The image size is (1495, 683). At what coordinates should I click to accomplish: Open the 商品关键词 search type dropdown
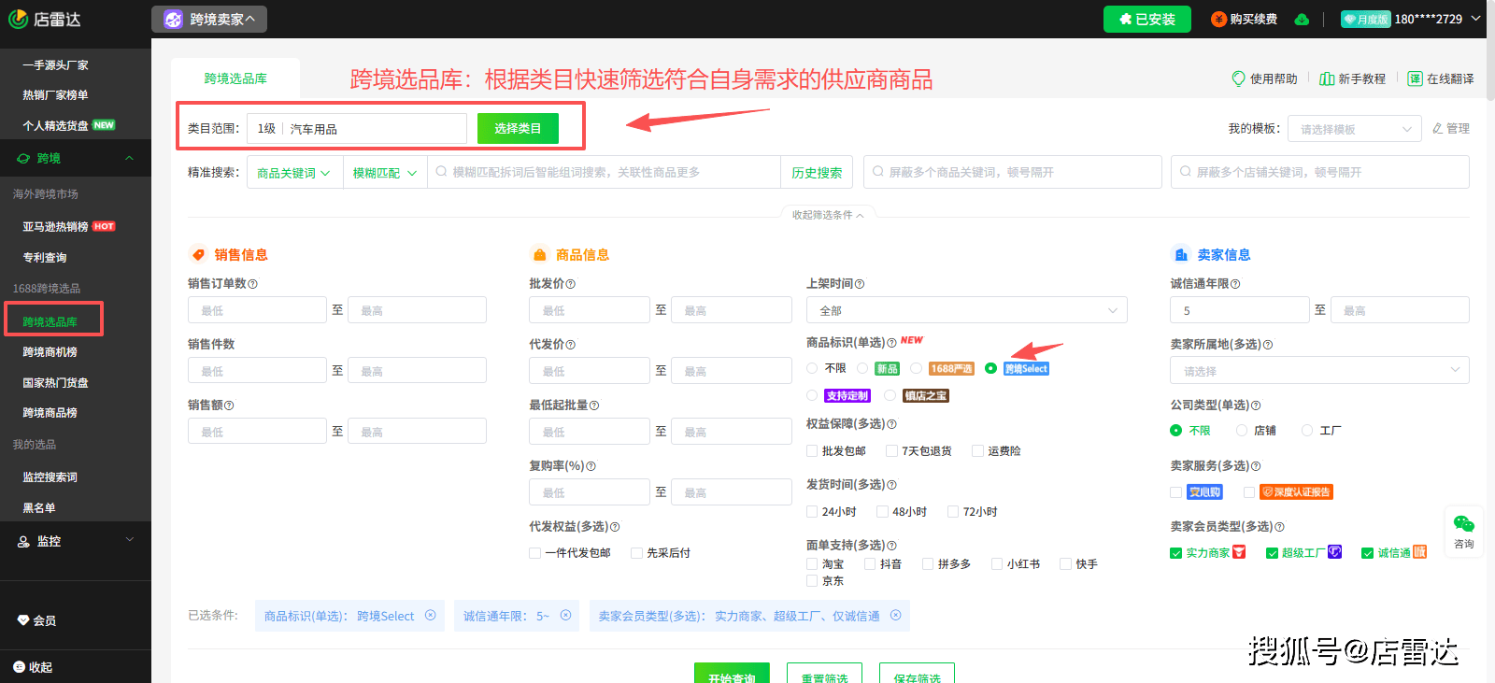293,173
